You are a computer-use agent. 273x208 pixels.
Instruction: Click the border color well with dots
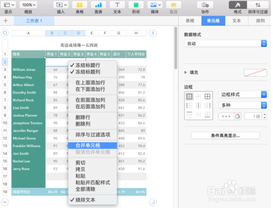[x=226, y=116]
